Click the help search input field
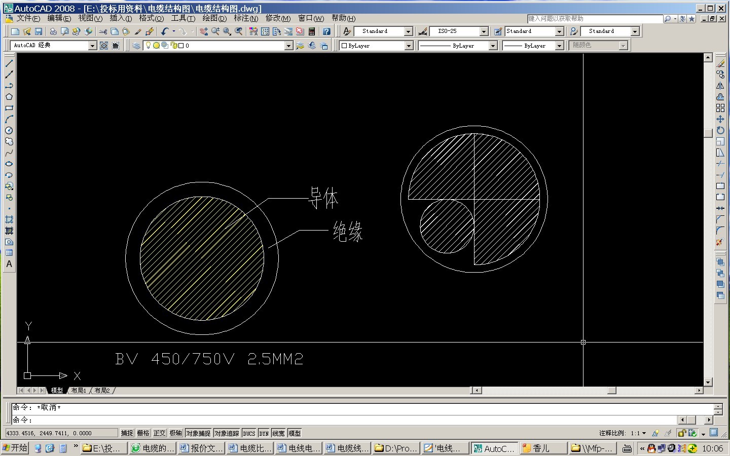 pyautogui.click(x=595, y=19)
